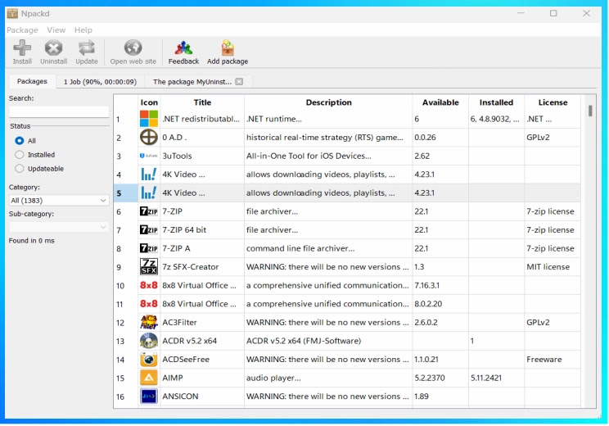Click 'audio player...' description cell

(328, 378)
